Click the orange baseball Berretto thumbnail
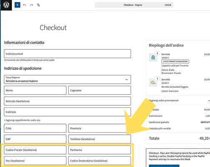 click(153, 83)
